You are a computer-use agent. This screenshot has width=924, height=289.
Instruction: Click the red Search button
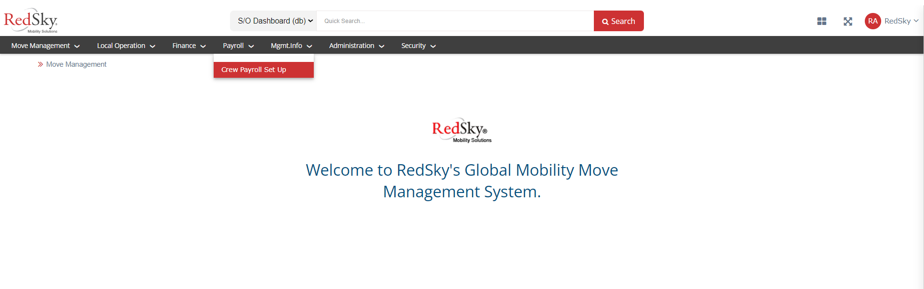pyautogui.click(x=618, y=21)
